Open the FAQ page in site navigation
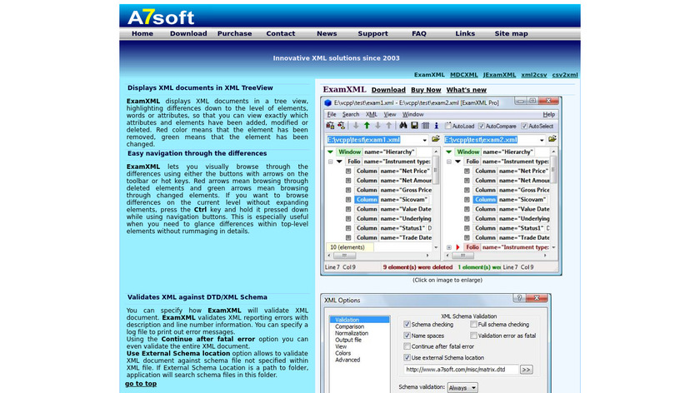 click(x=418, y=33)
